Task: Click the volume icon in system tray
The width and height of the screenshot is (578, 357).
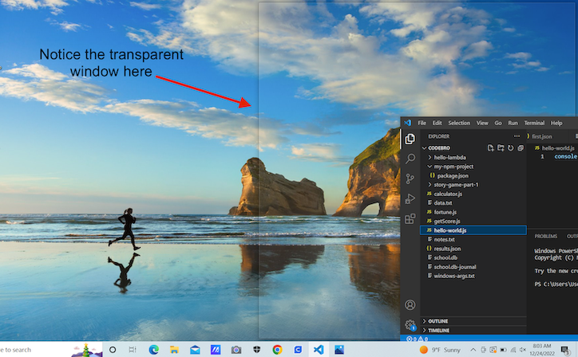Action: 522,350
